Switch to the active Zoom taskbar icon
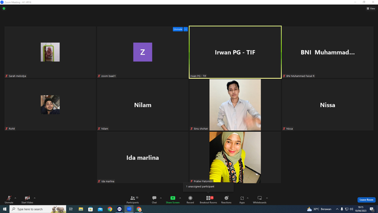The image size is (378, 213). click(129, 209)
